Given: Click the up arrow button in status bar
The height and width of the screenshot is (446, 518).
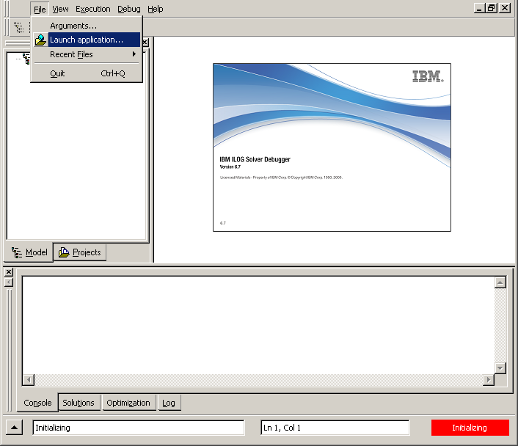Looking at the screenshot, I should point(14,428).
